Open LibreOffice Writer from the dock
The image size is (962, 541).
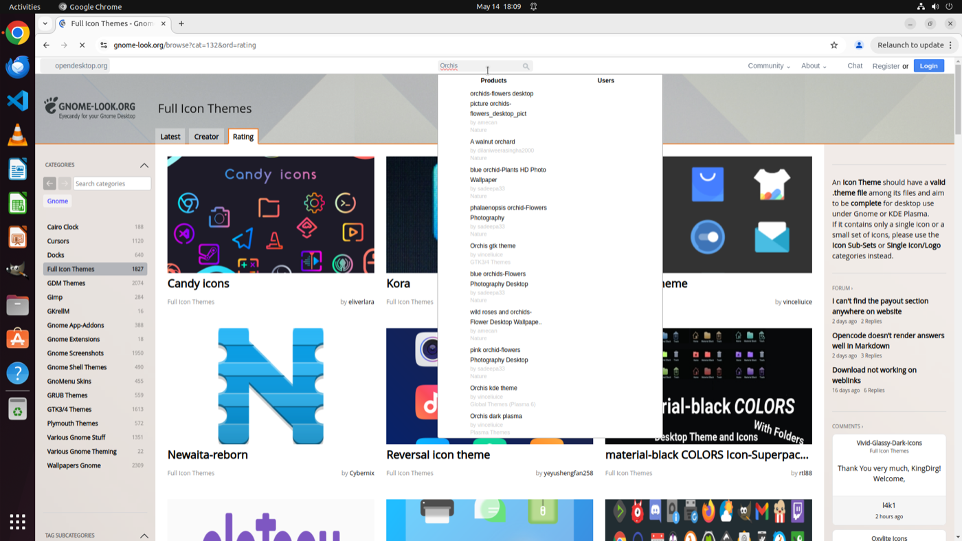point(17,169)
